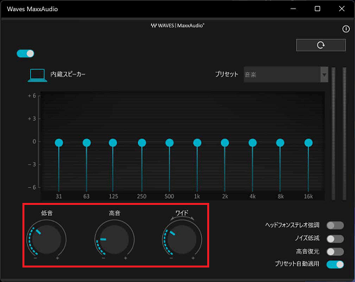
Task: Click the 500 Hz EQ slider handle
Action: coord(170,143)
